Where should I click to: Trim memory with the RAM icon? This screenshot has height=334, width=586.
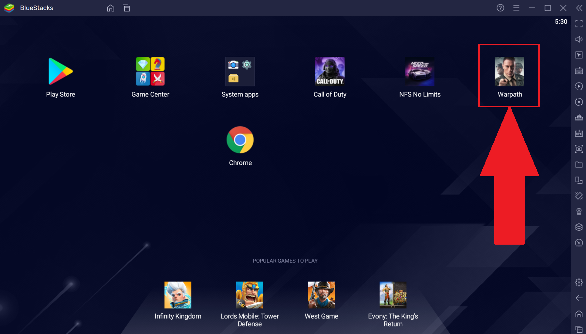click(579, 118)
